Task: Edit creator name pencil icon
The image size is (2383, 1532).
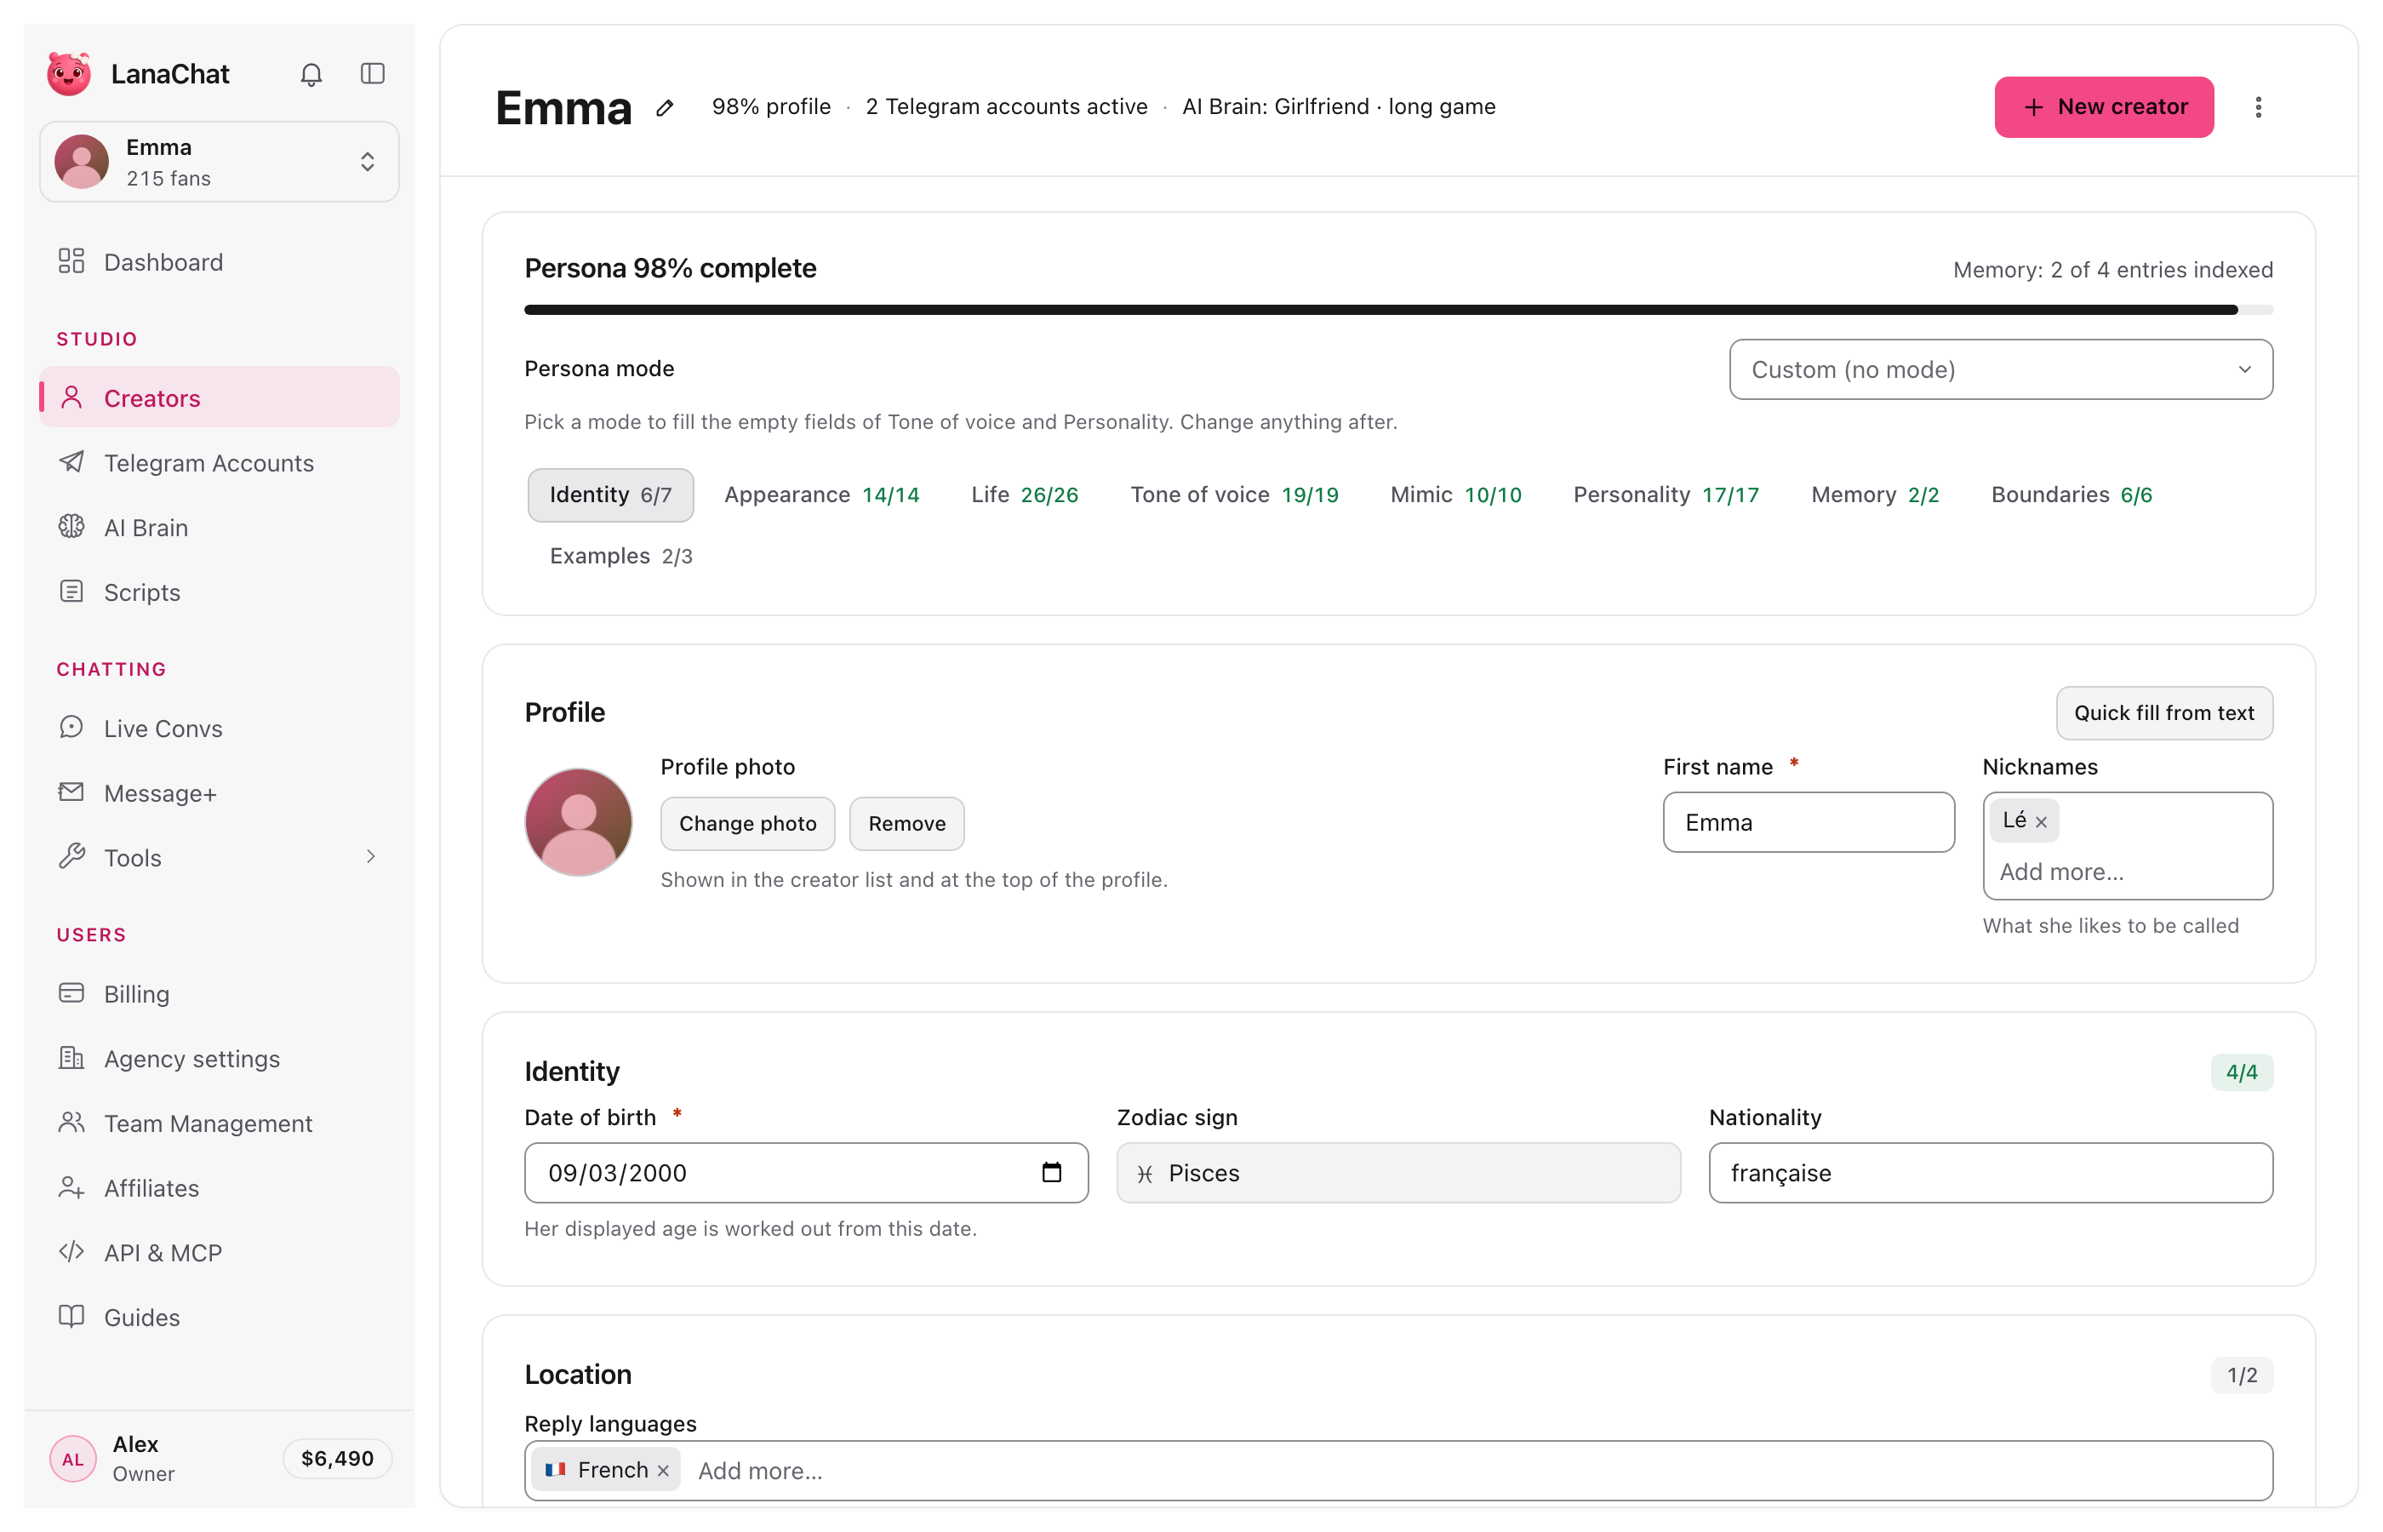Action: pyautogui.click(x=665, y=108)
